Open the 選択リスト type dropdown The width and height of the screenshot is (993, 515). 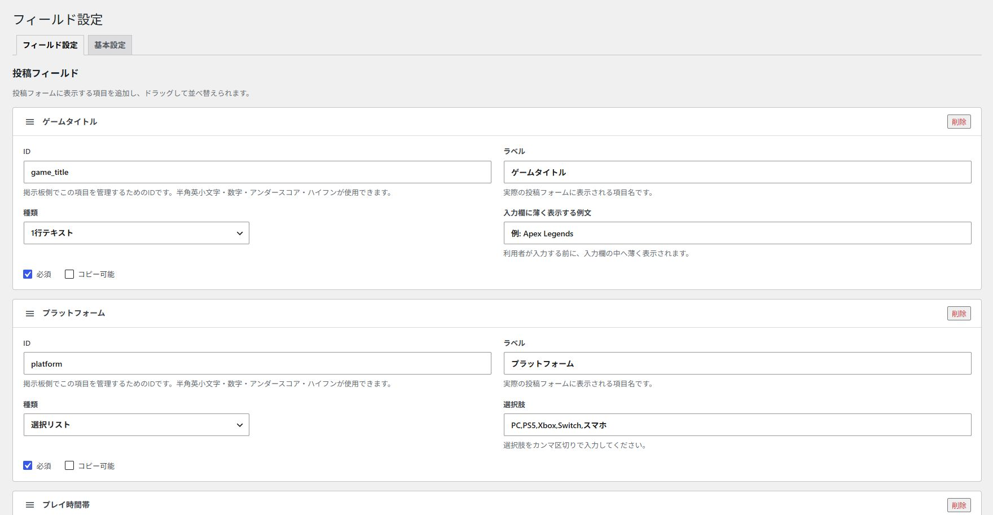[x=137, y=425]
